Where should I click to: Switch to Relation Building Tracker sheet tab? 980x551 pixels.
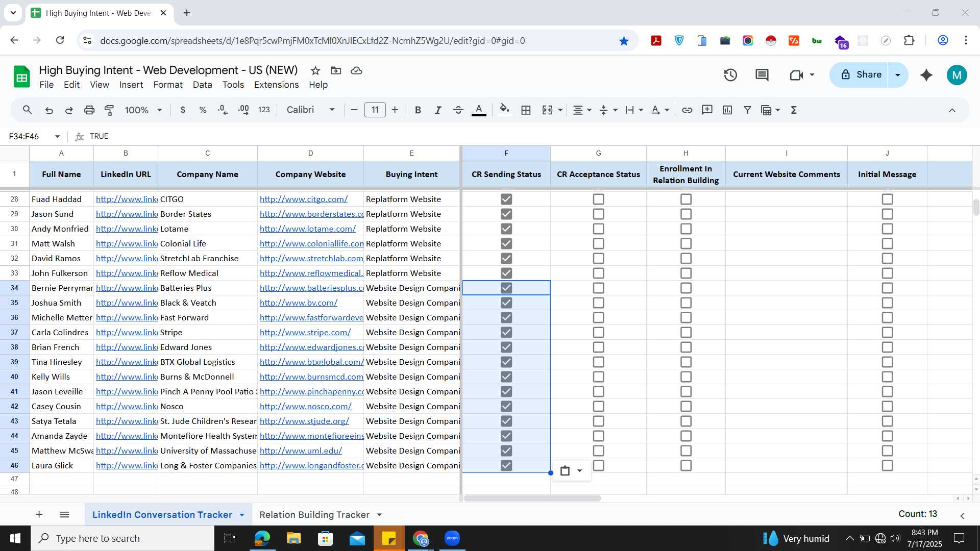pyautogui.click(x=314, y=515)
